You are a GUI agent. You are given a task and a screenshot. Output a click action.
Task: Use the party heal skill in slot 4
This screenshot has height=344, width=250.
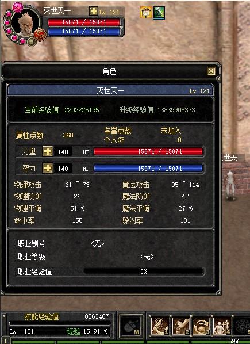pyautogui.click(x=222, y=326)
